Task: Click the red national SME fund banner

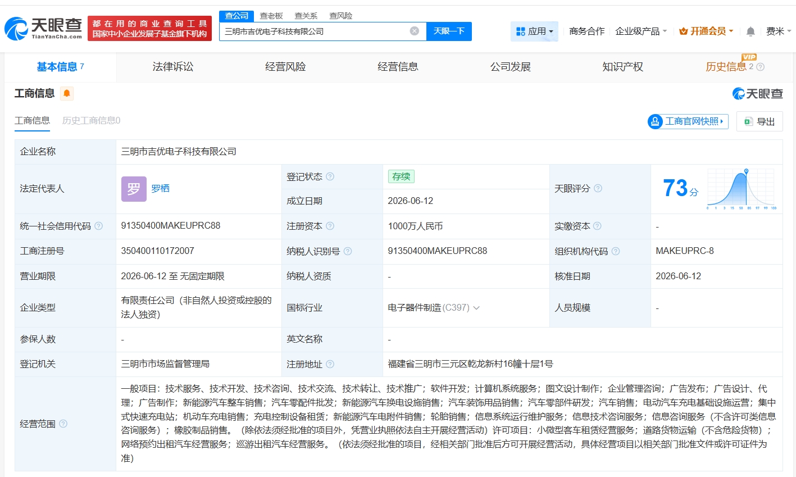Action: click(x=149, y=28)
